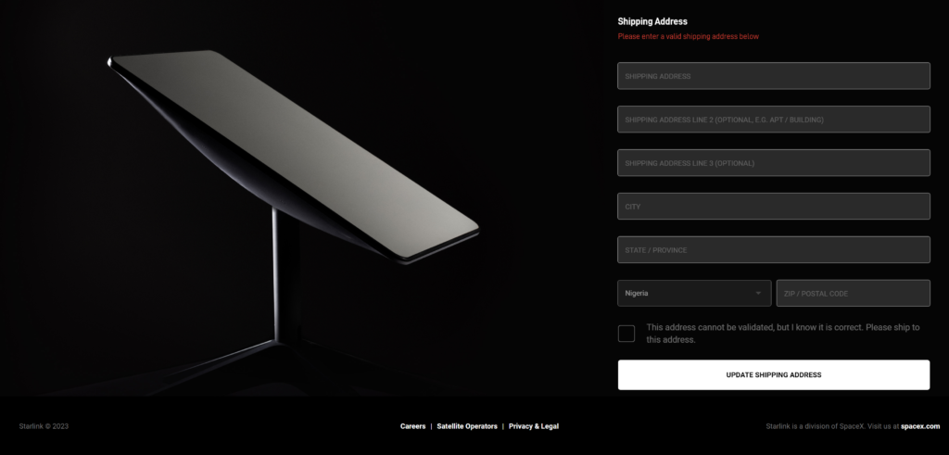Open the Satellite Operators footer link

coord(467,426)
